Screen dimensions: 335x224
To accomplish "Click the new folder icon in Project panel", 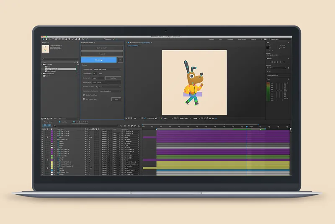I will point(45,119).
